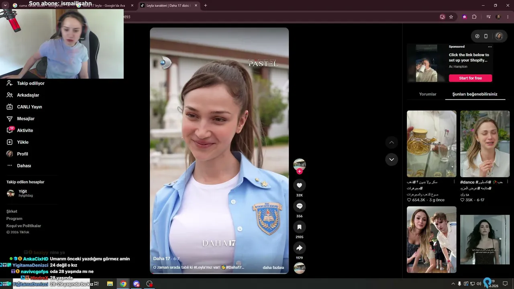This screenshot has height=289, width=514.
Task: Open the 'Daha 17' creator name on video
Action: [x=162, y=259]
